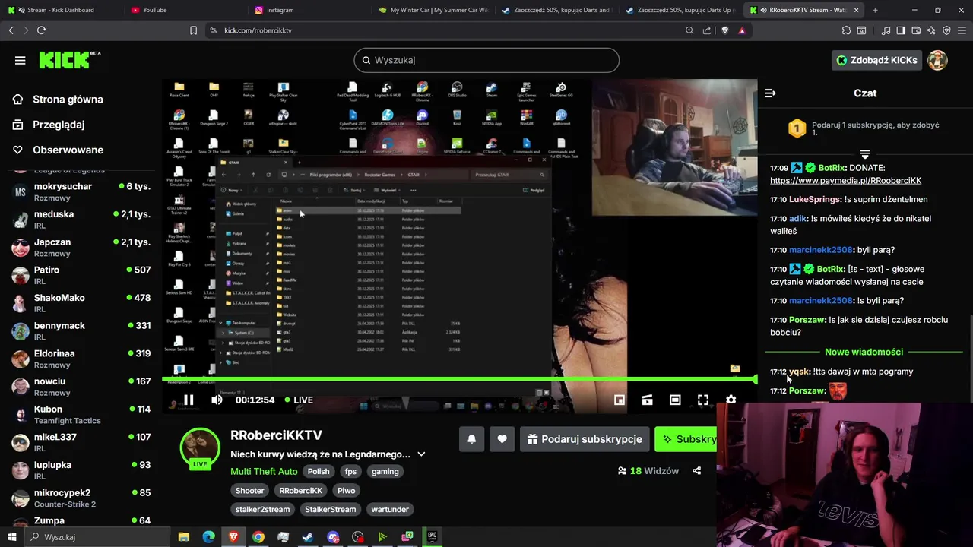Share the stream via share icon
Image resolution: width=973 pixels, height=547 pixels.
pos(696,471)
